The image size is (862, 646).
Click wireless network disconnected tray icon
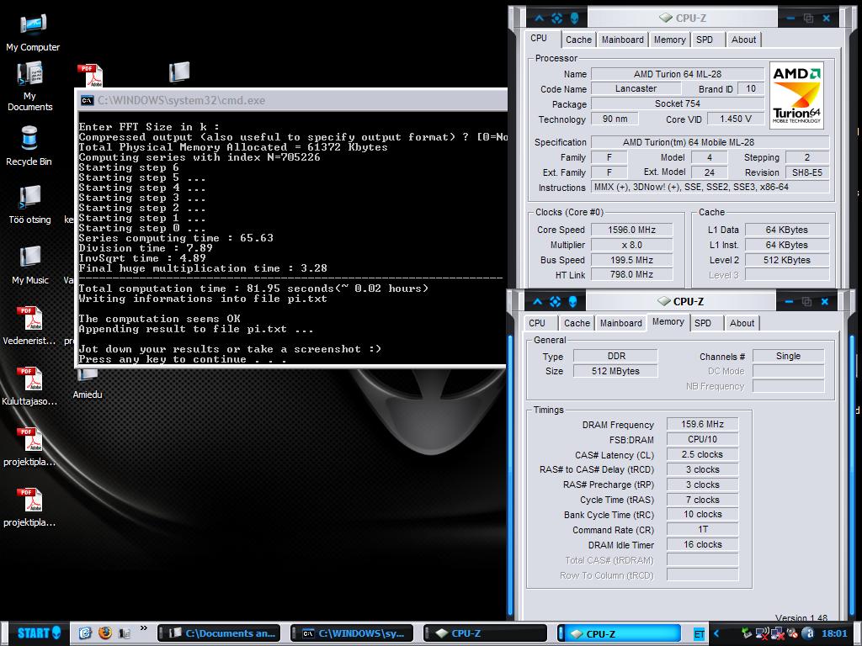tap(762, 633)
